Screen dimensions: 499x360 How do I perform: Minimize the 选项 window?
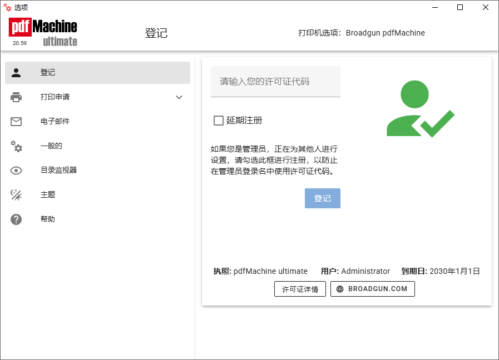coord(435,7)
